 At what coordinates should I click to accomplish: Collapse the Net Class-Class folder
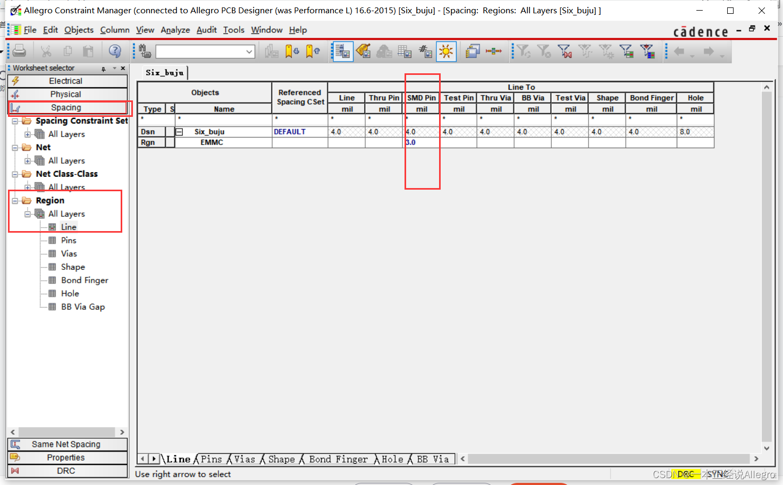click(x=15, y=174)
